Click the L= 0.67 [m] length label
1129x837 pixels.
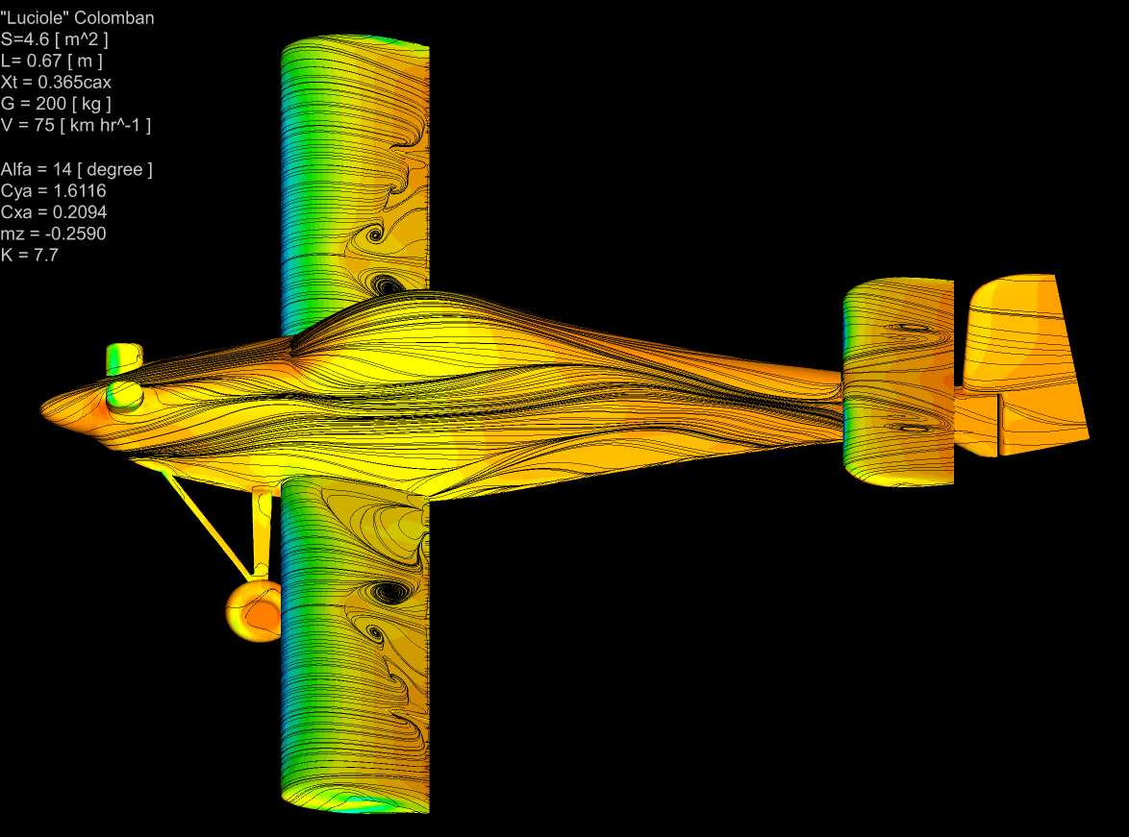pyautogui.click(x=53, y=61)
